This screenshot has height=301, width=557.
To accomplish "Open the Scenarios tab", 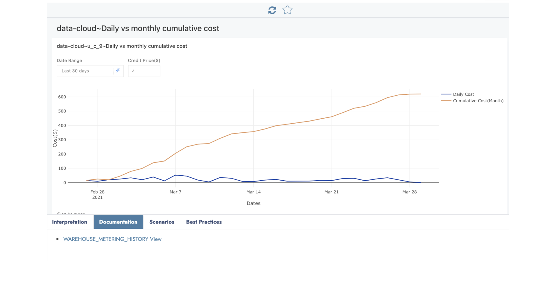I will pyautogui.click(x=162, y=222).
